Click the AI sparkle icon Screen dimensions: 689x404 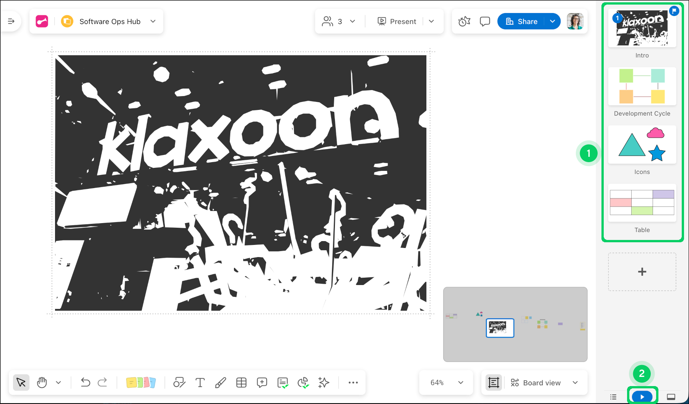coord(324,383)
